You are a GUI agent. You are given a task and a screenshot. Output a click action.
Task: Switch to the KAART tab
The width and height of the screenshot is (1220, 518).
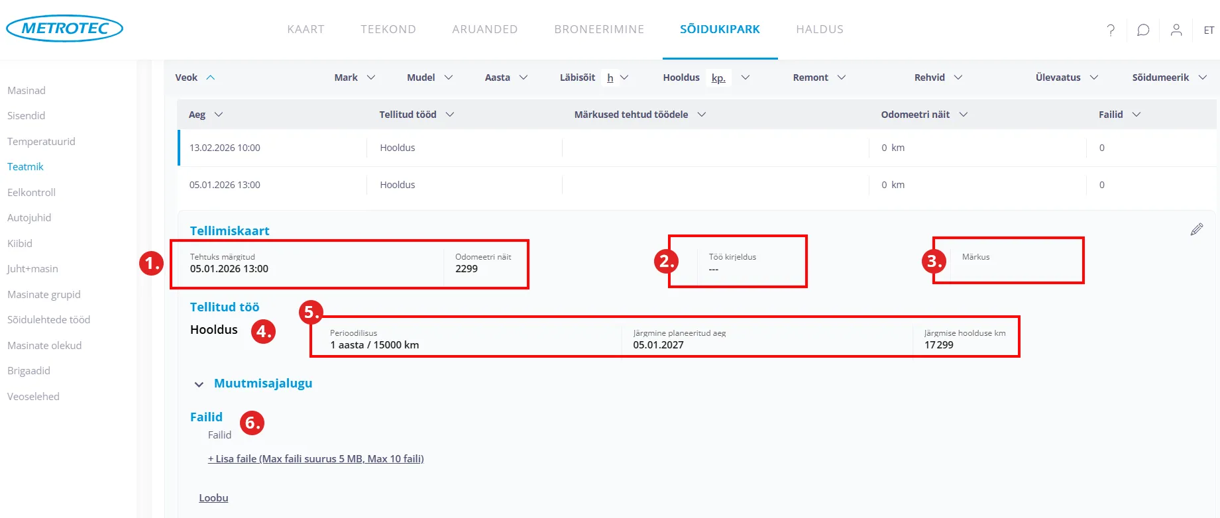pos(305,29)
